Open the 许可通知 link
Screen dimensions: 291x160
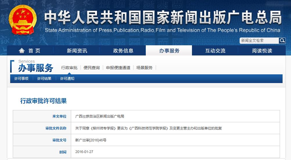(x=67, y=78)
